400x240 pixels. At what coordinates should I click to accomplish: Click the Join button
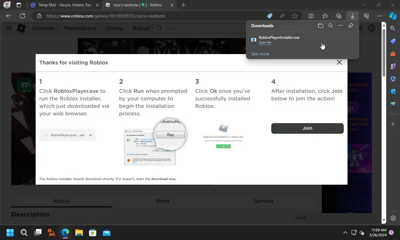point(307,128)
